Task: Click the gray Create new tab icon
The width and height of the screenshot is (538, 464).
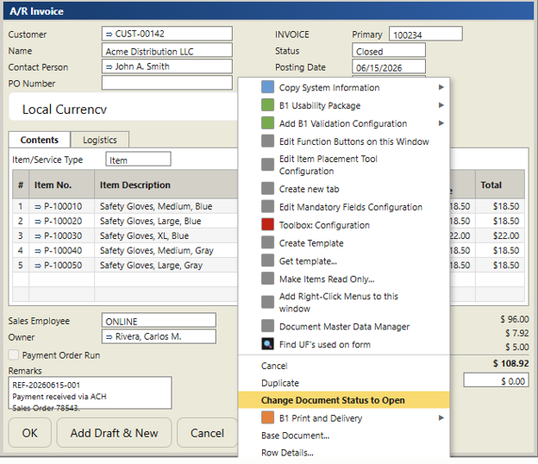Action: coord(267,188)
